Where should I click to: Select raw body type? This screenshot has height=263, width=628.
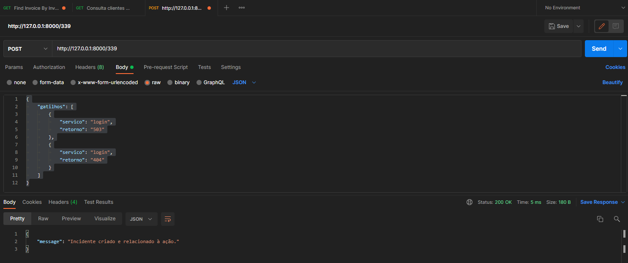(153, 82)
